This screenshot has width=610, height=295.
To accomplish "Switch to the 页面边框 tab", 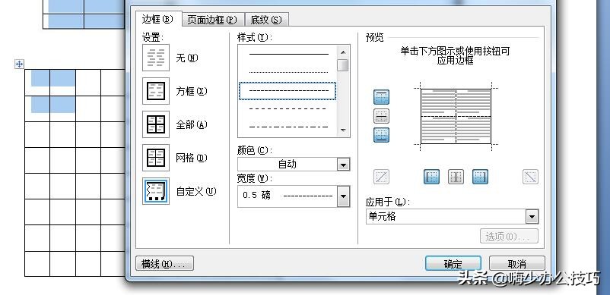I will (x=212, y=20).
